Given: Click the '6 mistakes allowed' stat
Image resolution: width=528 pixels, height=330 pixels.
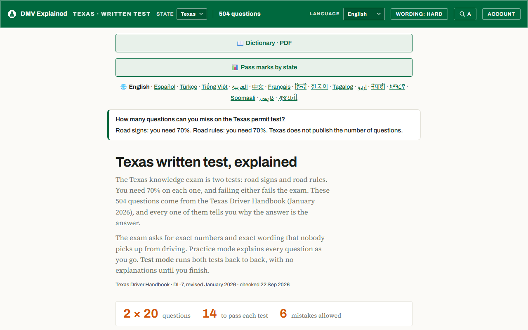Looking at the screenshot, I should pos(310,314).
